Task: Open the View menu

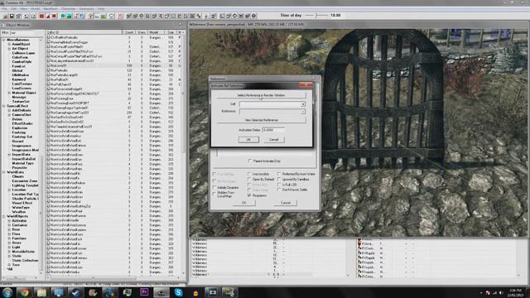Action: pos(23,9)
